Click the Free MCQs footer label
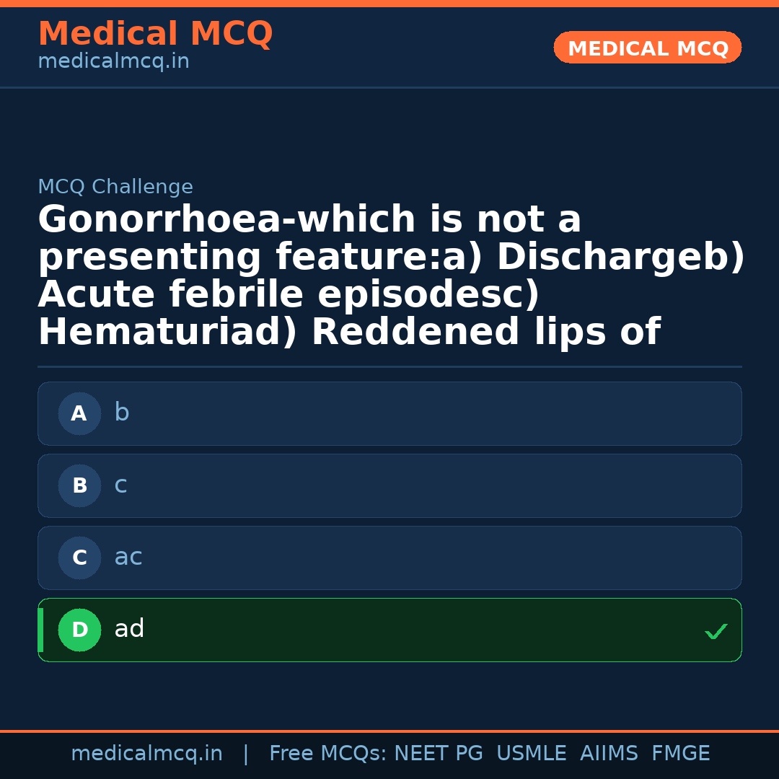The image size is (779, 779). [329, 753]
